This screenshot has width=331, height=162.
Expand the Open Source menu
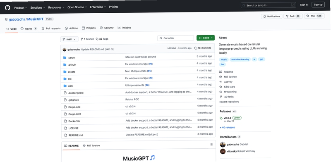(x=77, y=7)
